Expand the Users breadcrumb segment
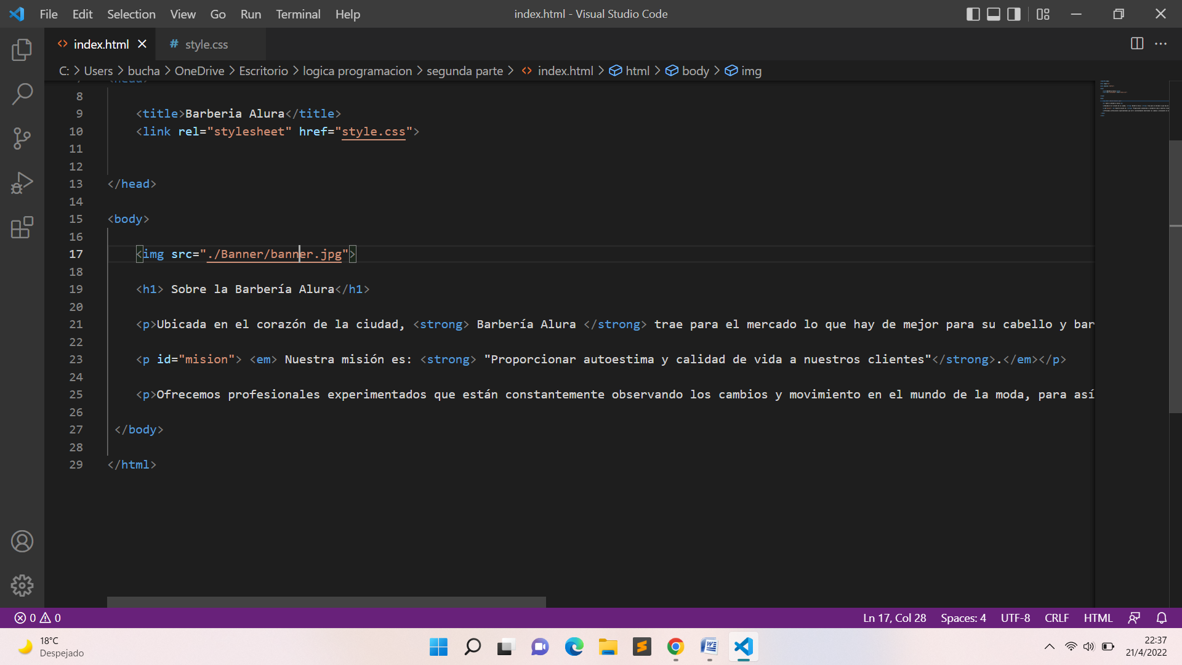The height and width of the screenshot is (665, 1182). 98,71
